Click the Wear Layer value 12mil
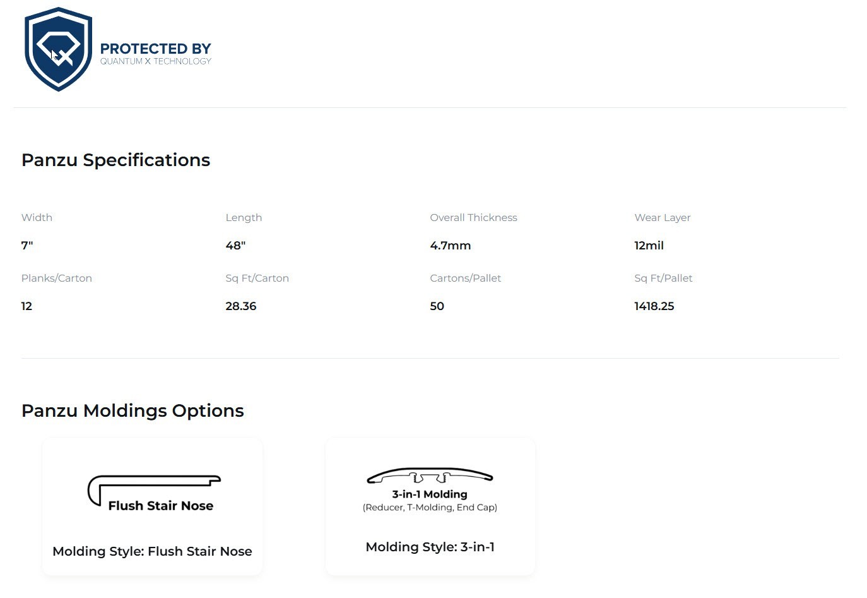 (x=649, y=246)
